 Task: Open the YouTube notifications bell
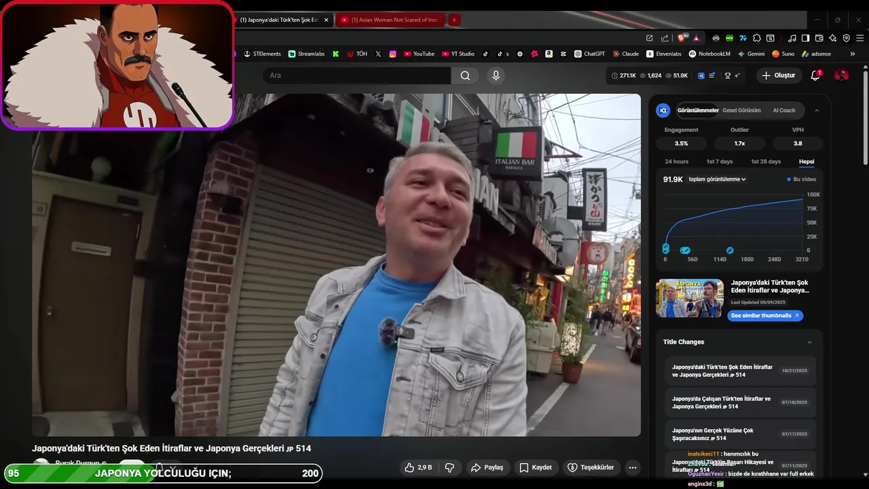point(815,75)
